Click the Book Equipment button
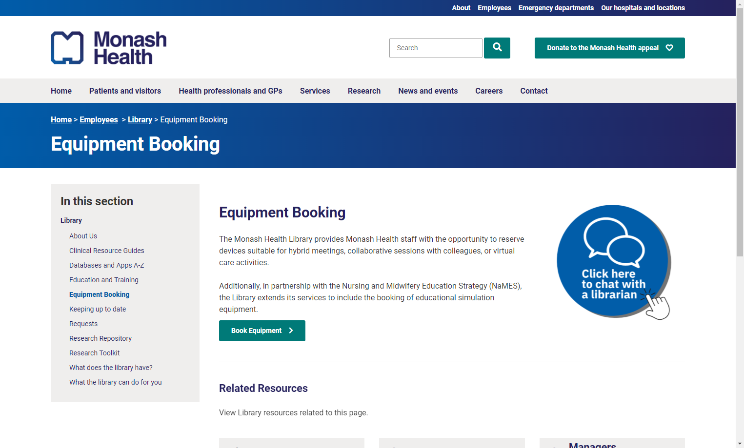The image size is (744, 448). [262, 331]
